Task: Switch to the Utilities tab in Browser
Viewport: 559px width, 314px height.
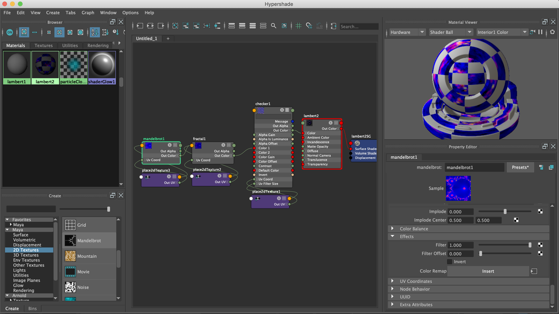Action: tap(70, 46)
